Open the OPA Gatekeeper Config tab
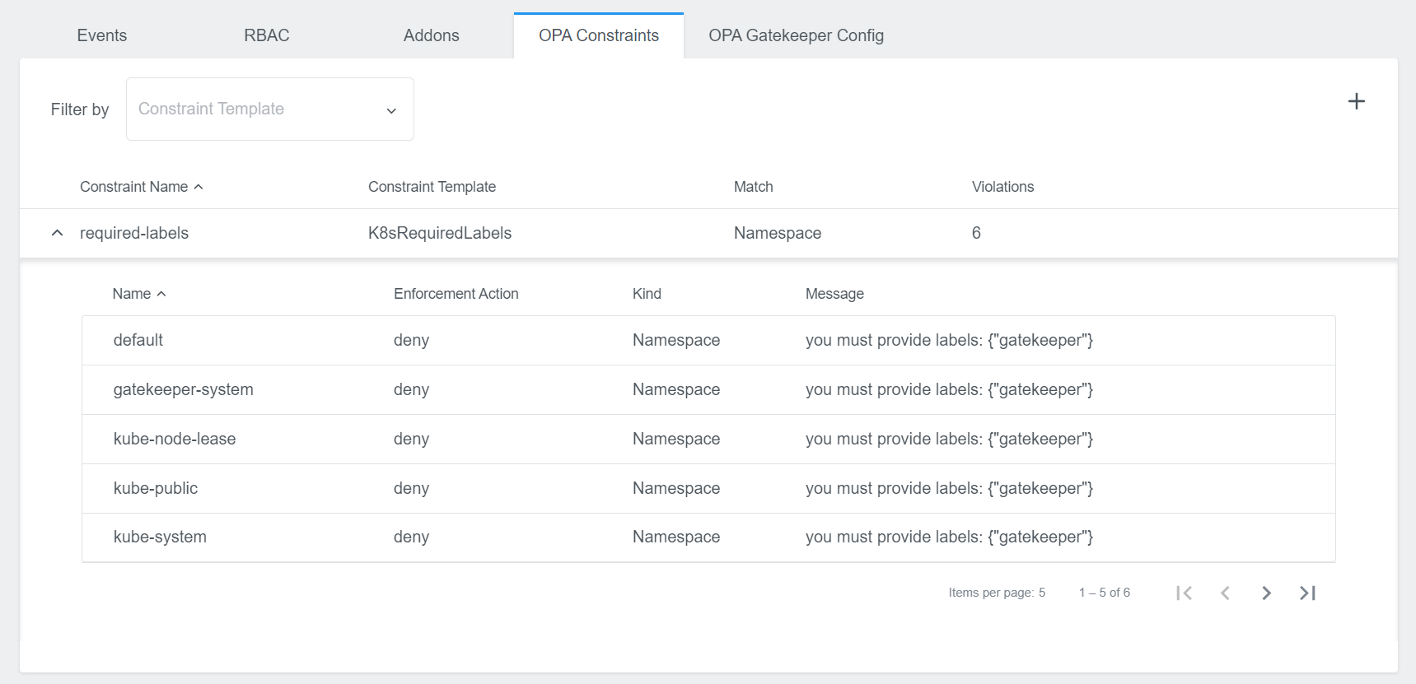The image size is (1416, 684). 796,35
